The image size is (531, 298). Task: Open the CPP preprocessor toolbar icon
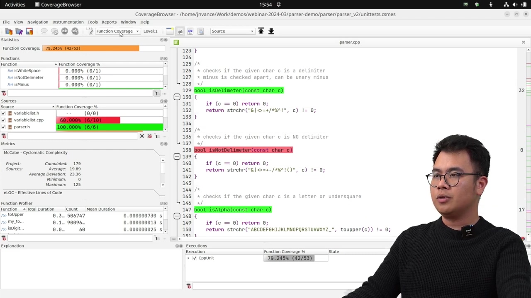point(190,31)
